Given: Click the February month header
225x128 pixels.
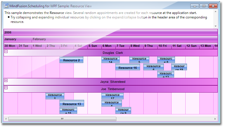Looking at the screenshot, I should click(39, 39).
